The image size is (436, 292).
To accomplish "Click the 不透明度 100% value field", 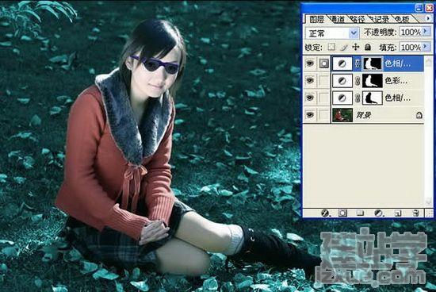I will click(x=411, y=32).
